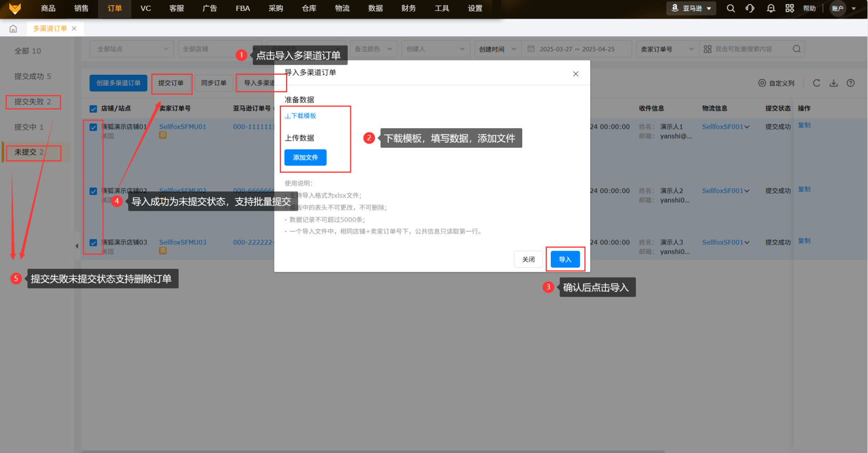Click the 自定义列 gear icon
The width and height of the screenshot is (868, 453).
click(x=762, y=83)
